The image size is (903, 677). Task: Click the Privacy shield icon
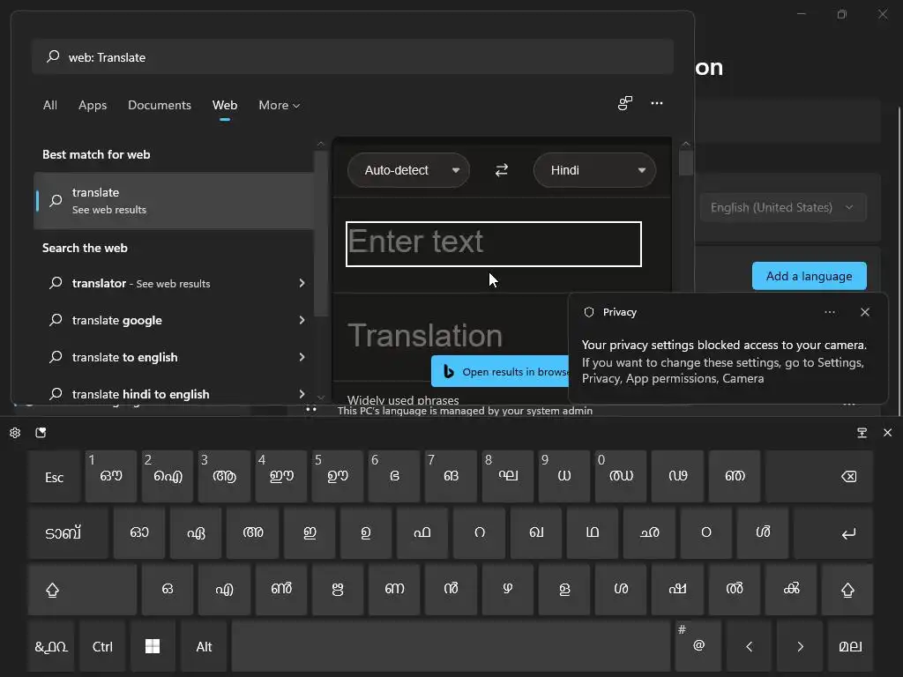588,312
